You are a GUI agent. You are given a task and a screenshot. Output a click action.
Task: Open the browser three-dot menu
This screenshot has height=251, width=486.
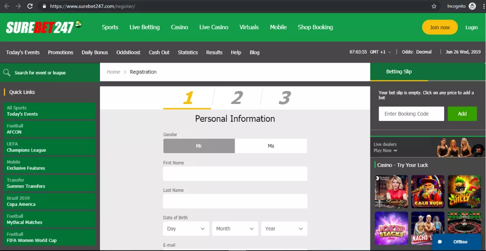tap(483, 7)
